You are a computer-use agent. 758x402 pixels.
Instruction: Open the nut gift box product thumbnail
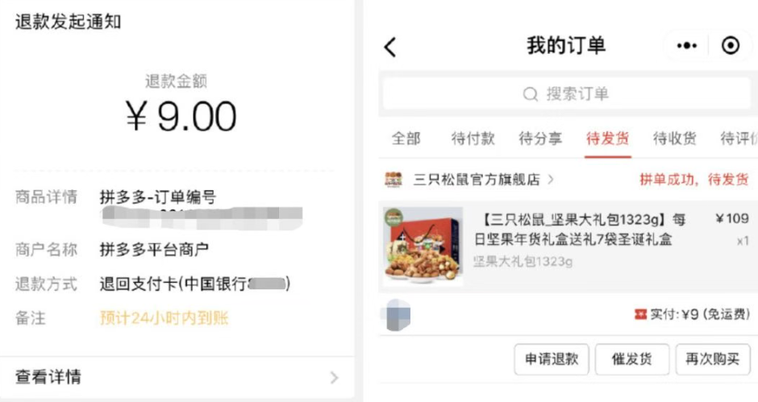pyautogui.click(x=423, y=245)
